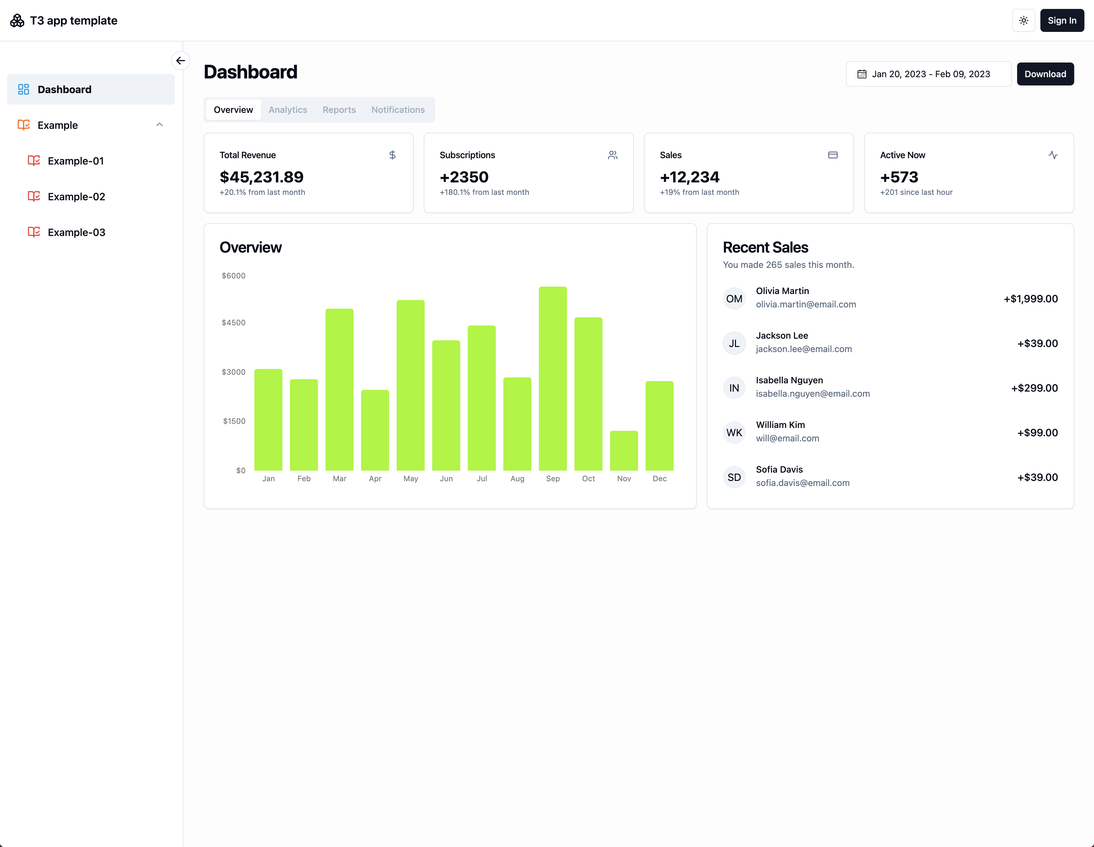Switch to the Analytics tab
The image size is (1094, 847).
click(288, 110)
